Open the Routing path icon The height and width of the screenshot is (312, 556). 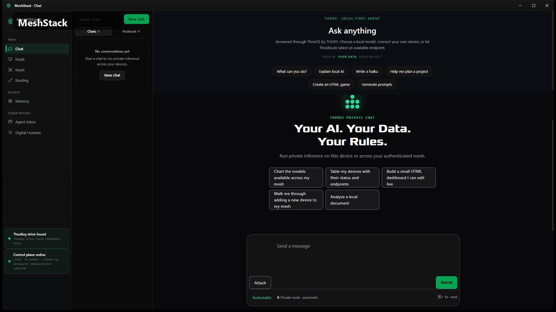click(10, 80)
